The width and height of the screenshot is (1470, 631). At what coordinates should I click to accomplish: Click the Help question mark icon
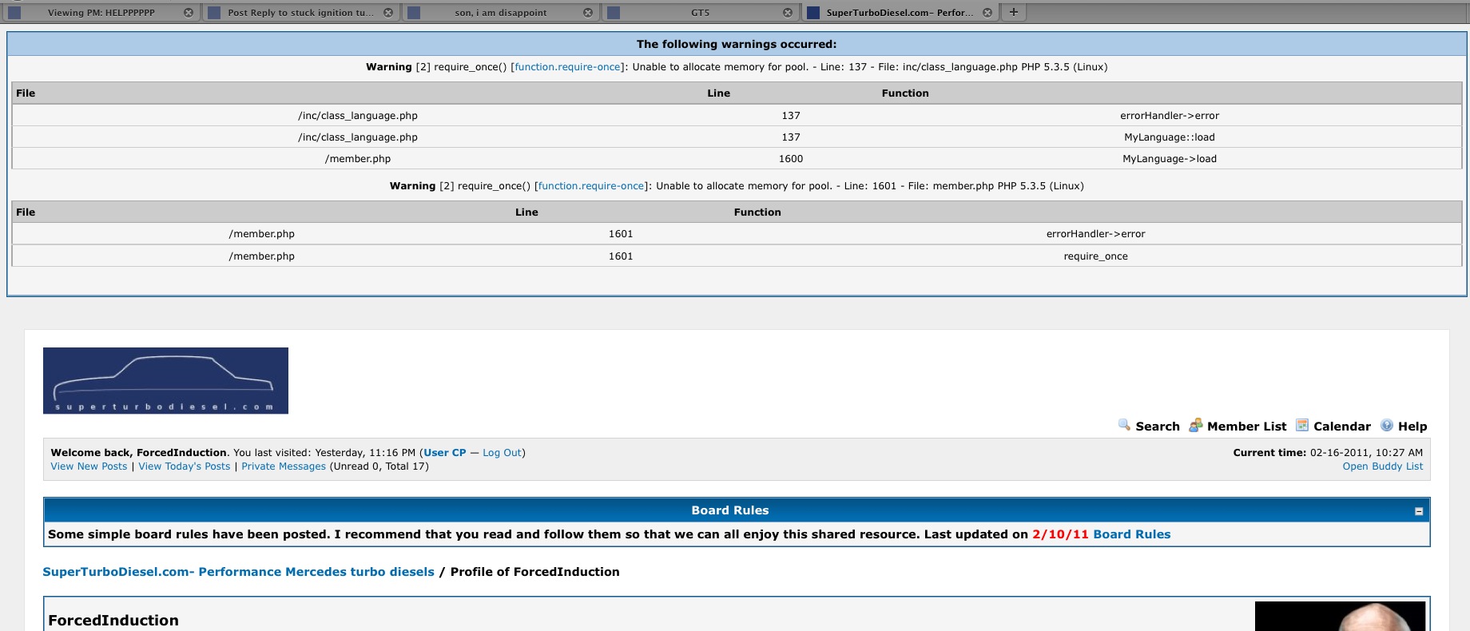click(1387, 425)
